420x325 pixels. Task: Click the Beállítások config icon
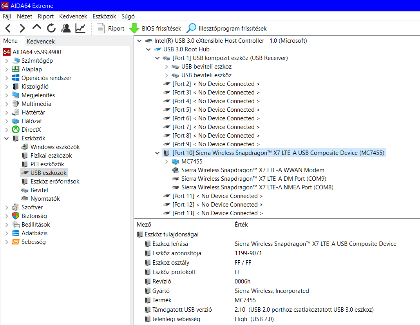coord(16,225)
